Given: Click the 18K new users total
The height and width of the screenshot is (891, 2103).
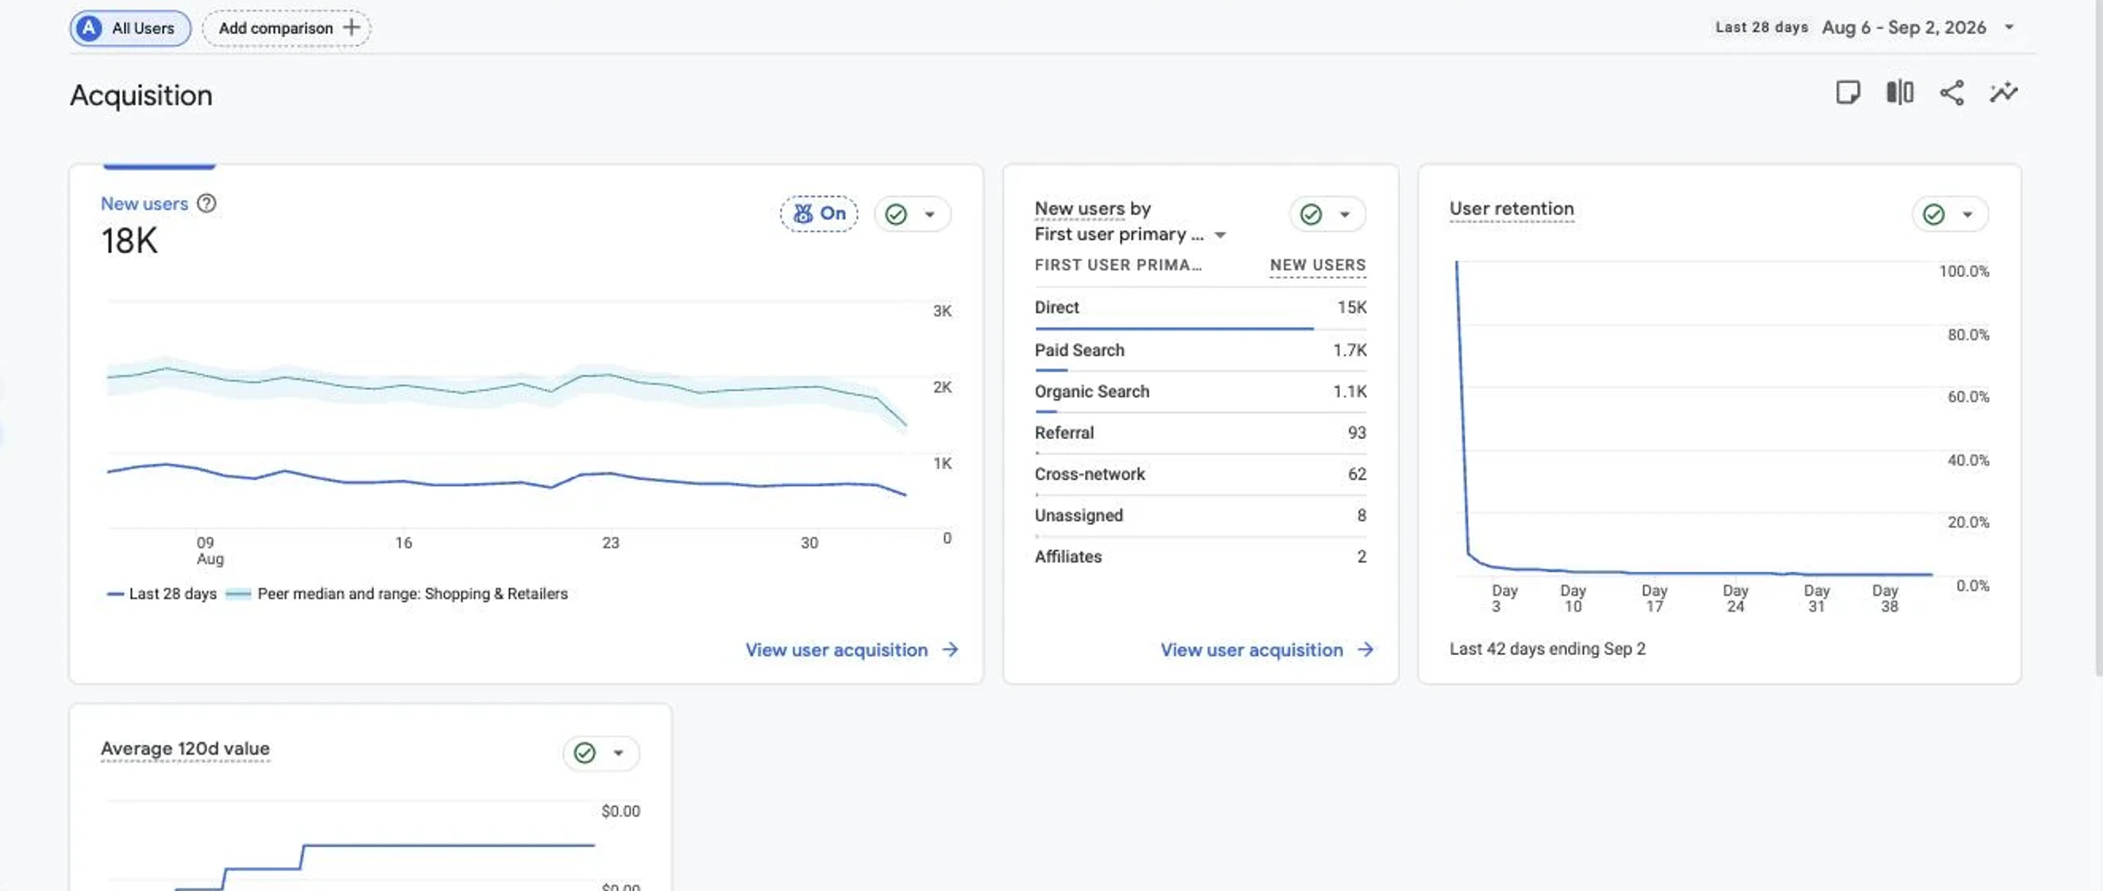Looking at the screenshot, I should coord(129,241).
